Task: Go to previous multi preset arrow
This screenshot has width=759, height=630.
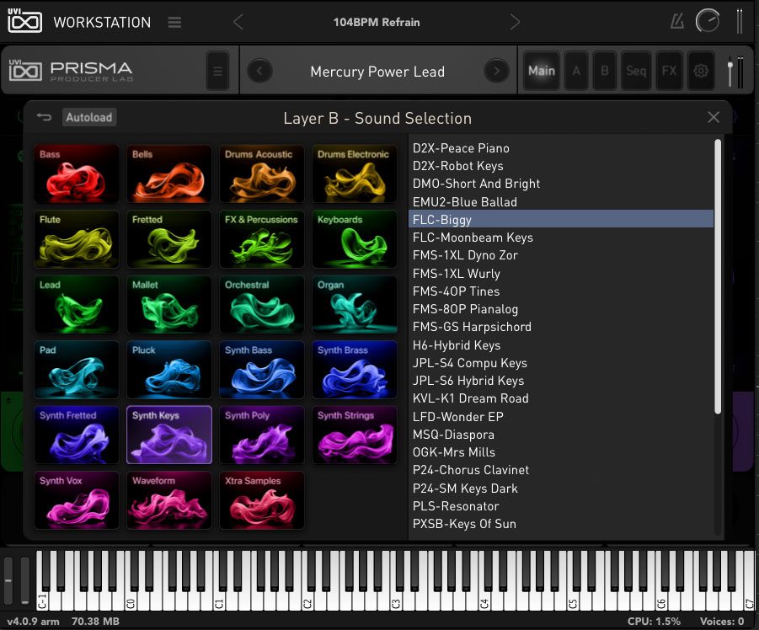Action: point(238,22)
